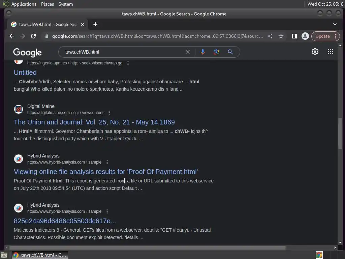Open the Proof Of Payment.html analysis result
345x259 pixels.
point(106,172)
